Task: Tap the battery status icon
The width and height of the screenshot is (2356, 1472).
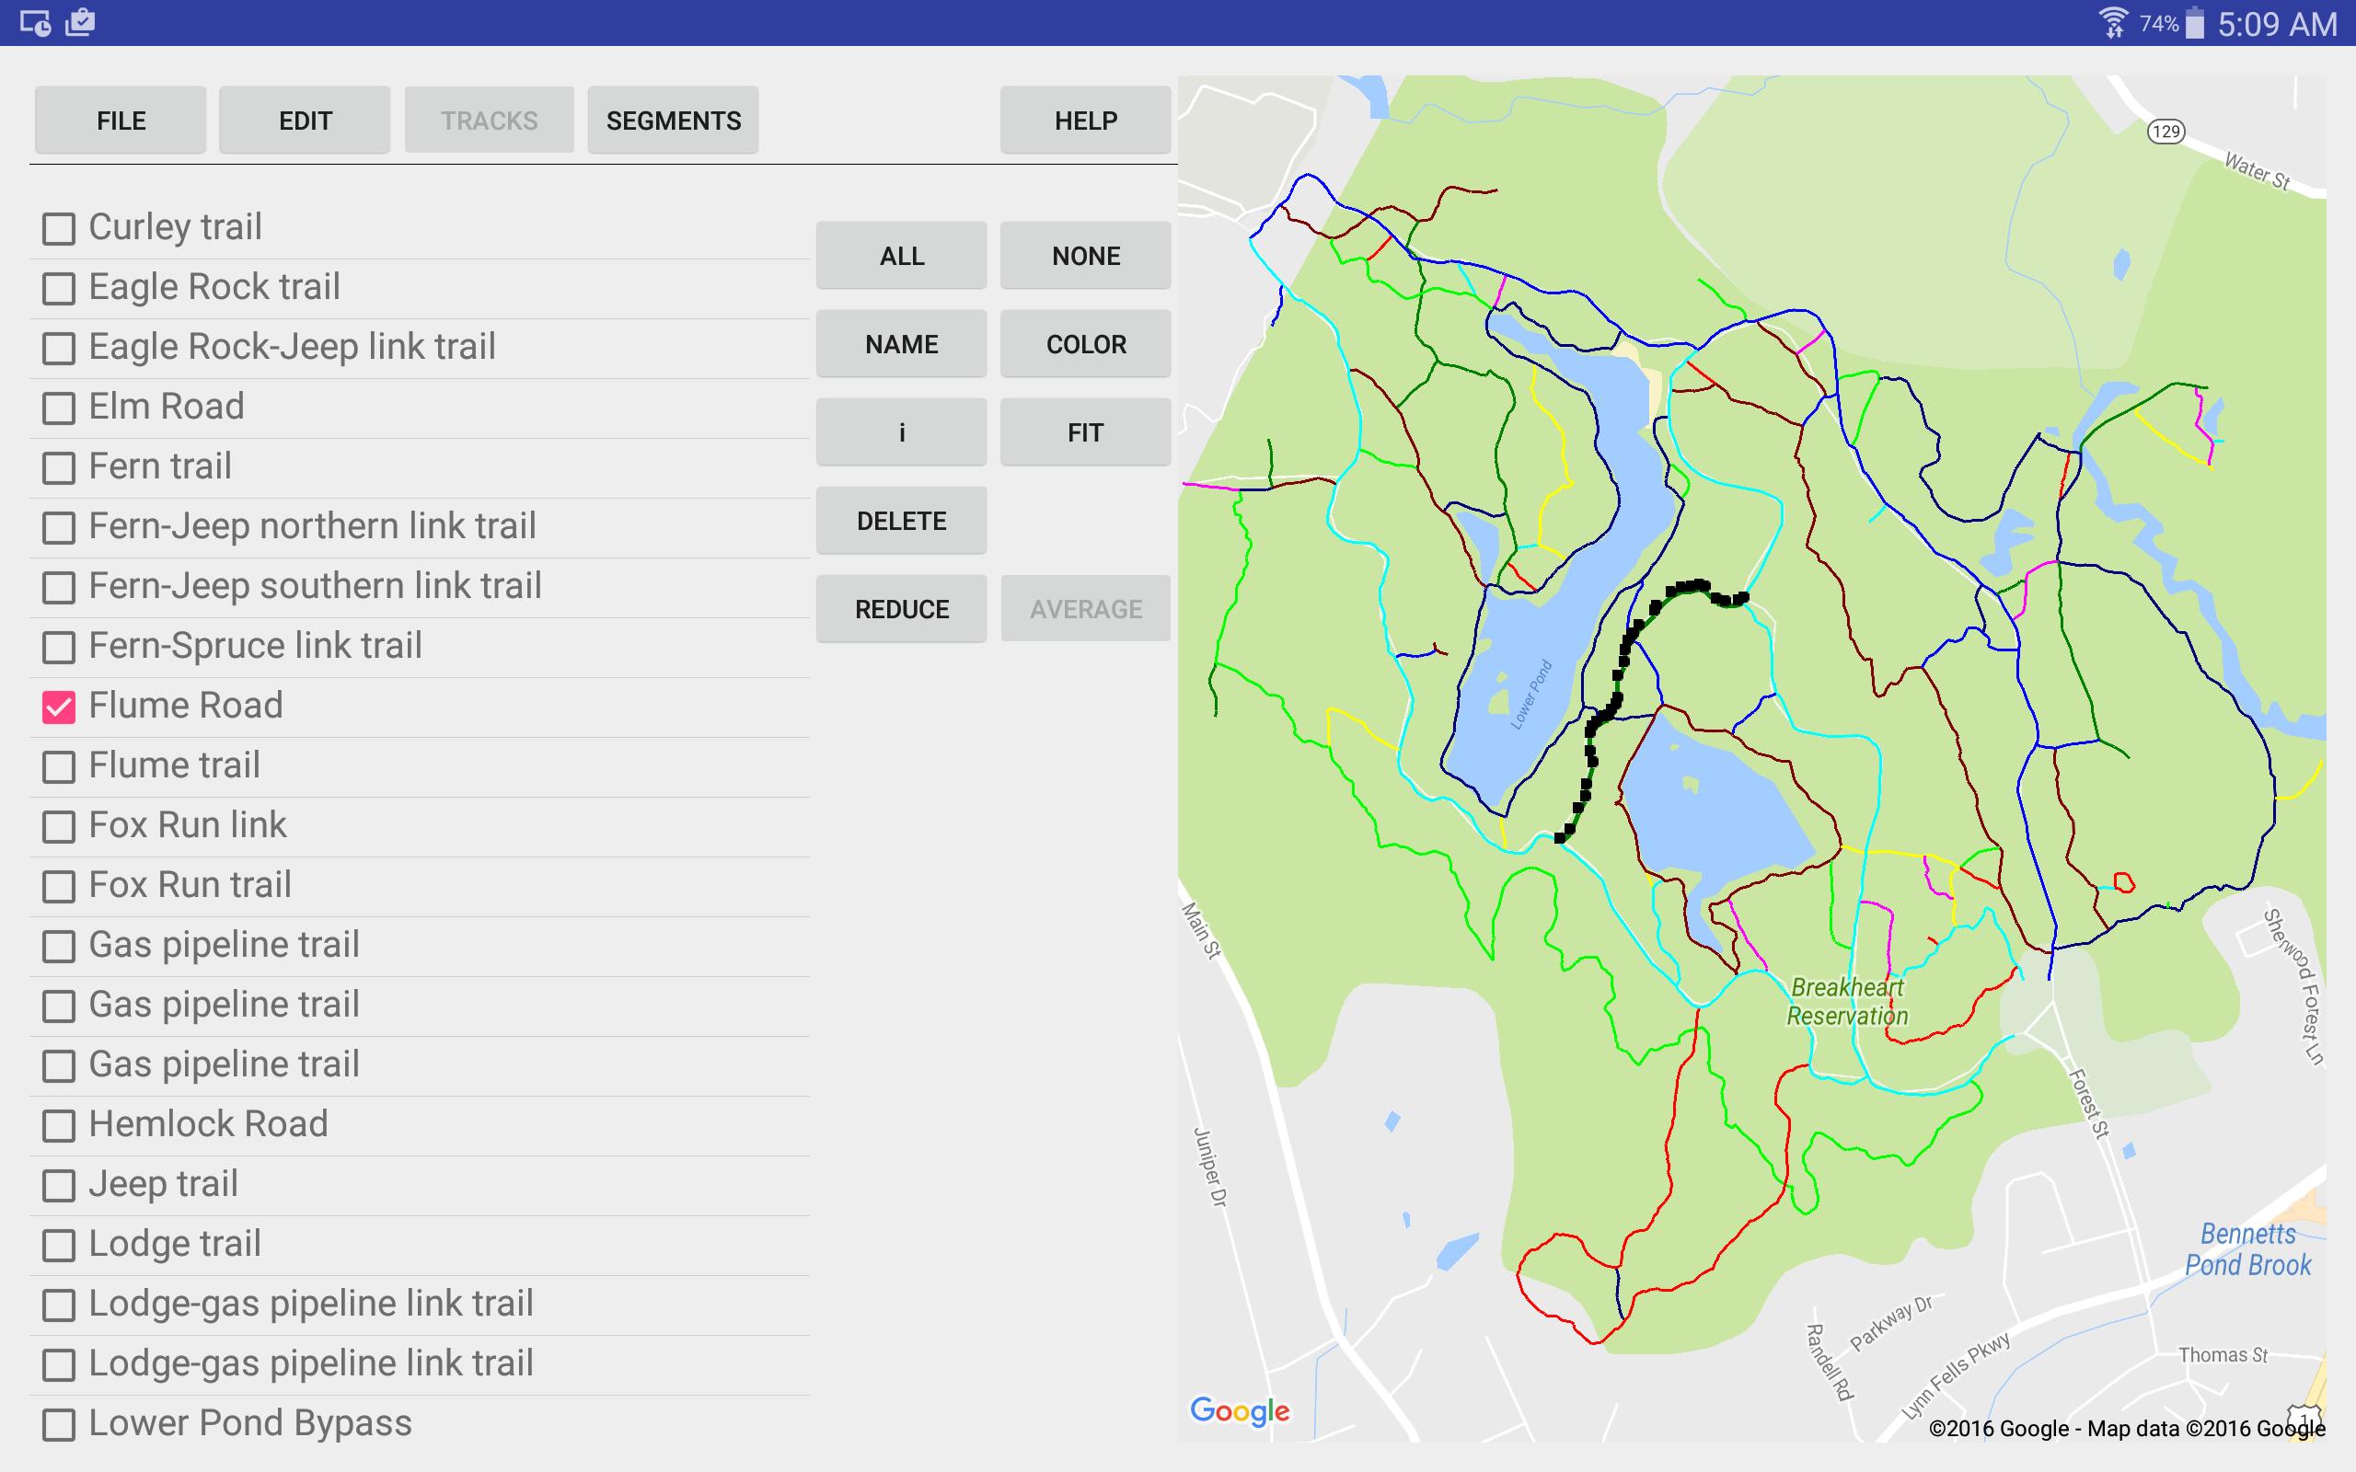Action: point(2194,22)
